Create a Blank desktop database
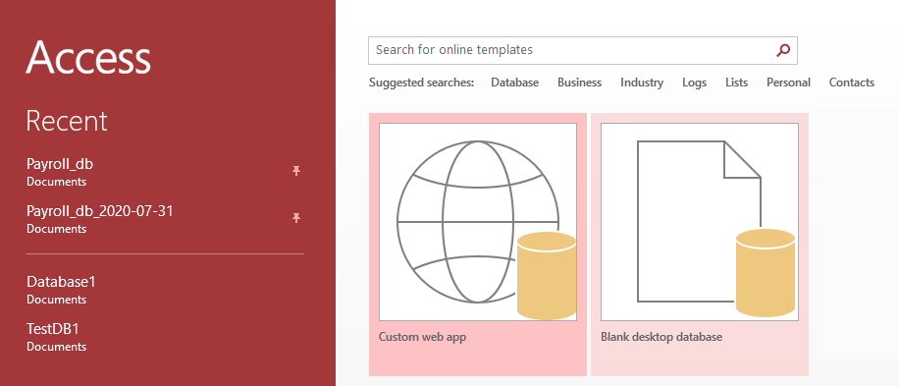The width and height of the screenshot is (899, 386). [x=700, y=245]
